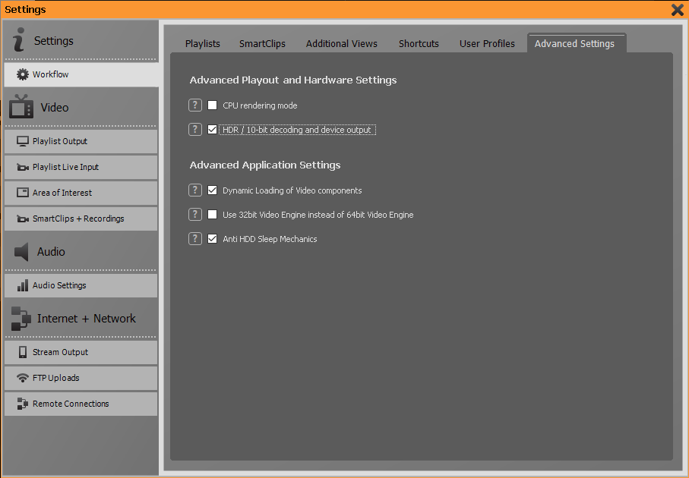The width and height of the screenshot is (689, 478).
Task: Disable Dynamic Loading of Video components
Action: [x=212, y=190]
